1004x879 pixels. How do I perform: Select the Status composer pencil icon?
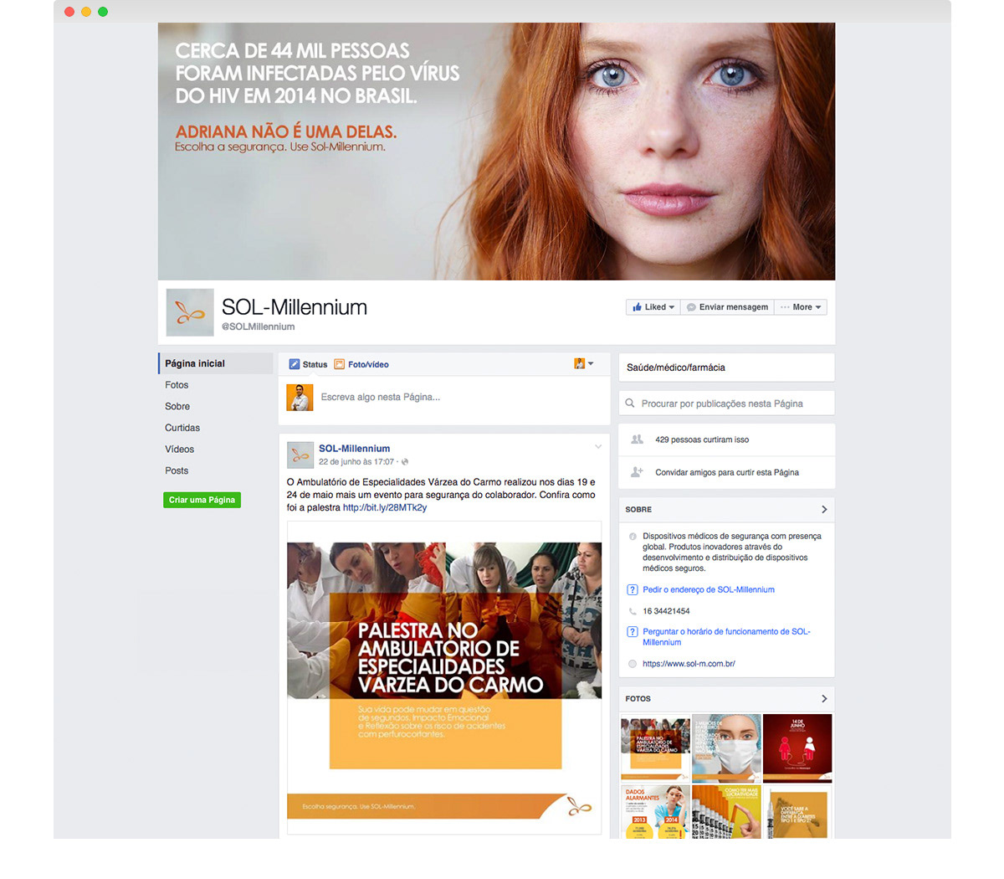coord(295,364)
